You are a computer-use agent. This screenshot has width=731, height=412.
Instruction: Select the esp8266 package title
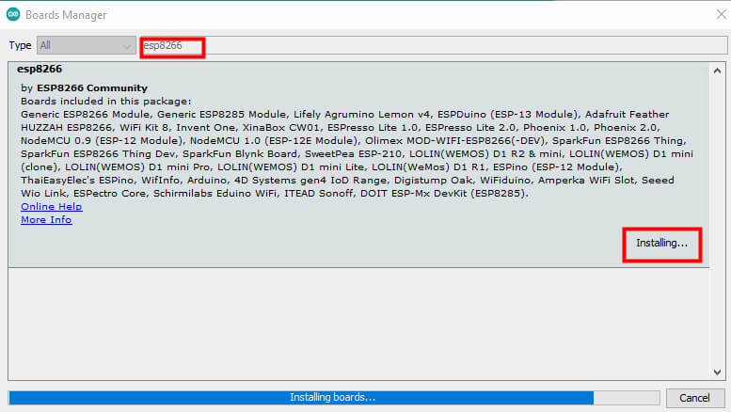coord(40,69)
